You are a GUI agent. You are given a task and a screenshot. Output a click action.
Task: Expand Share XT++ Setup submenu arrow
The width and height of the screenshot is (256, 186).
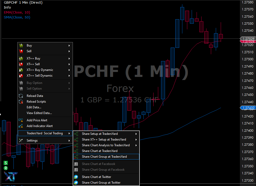tap(136, 139)
